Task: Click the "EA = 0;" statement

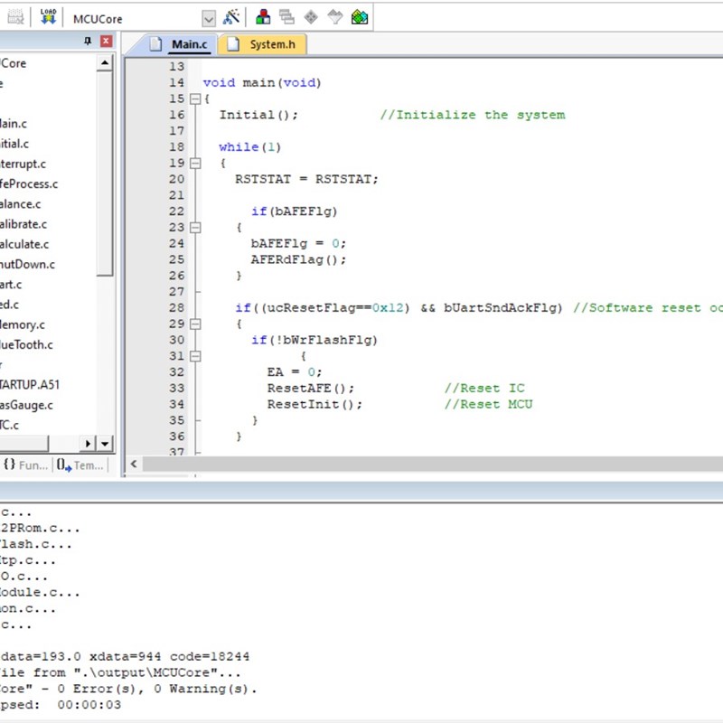Action: [295, 372]
